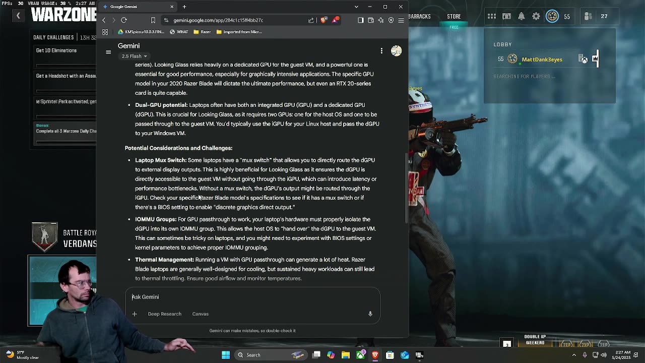Open Copilot from the taskbar

(x=331, y=355)
